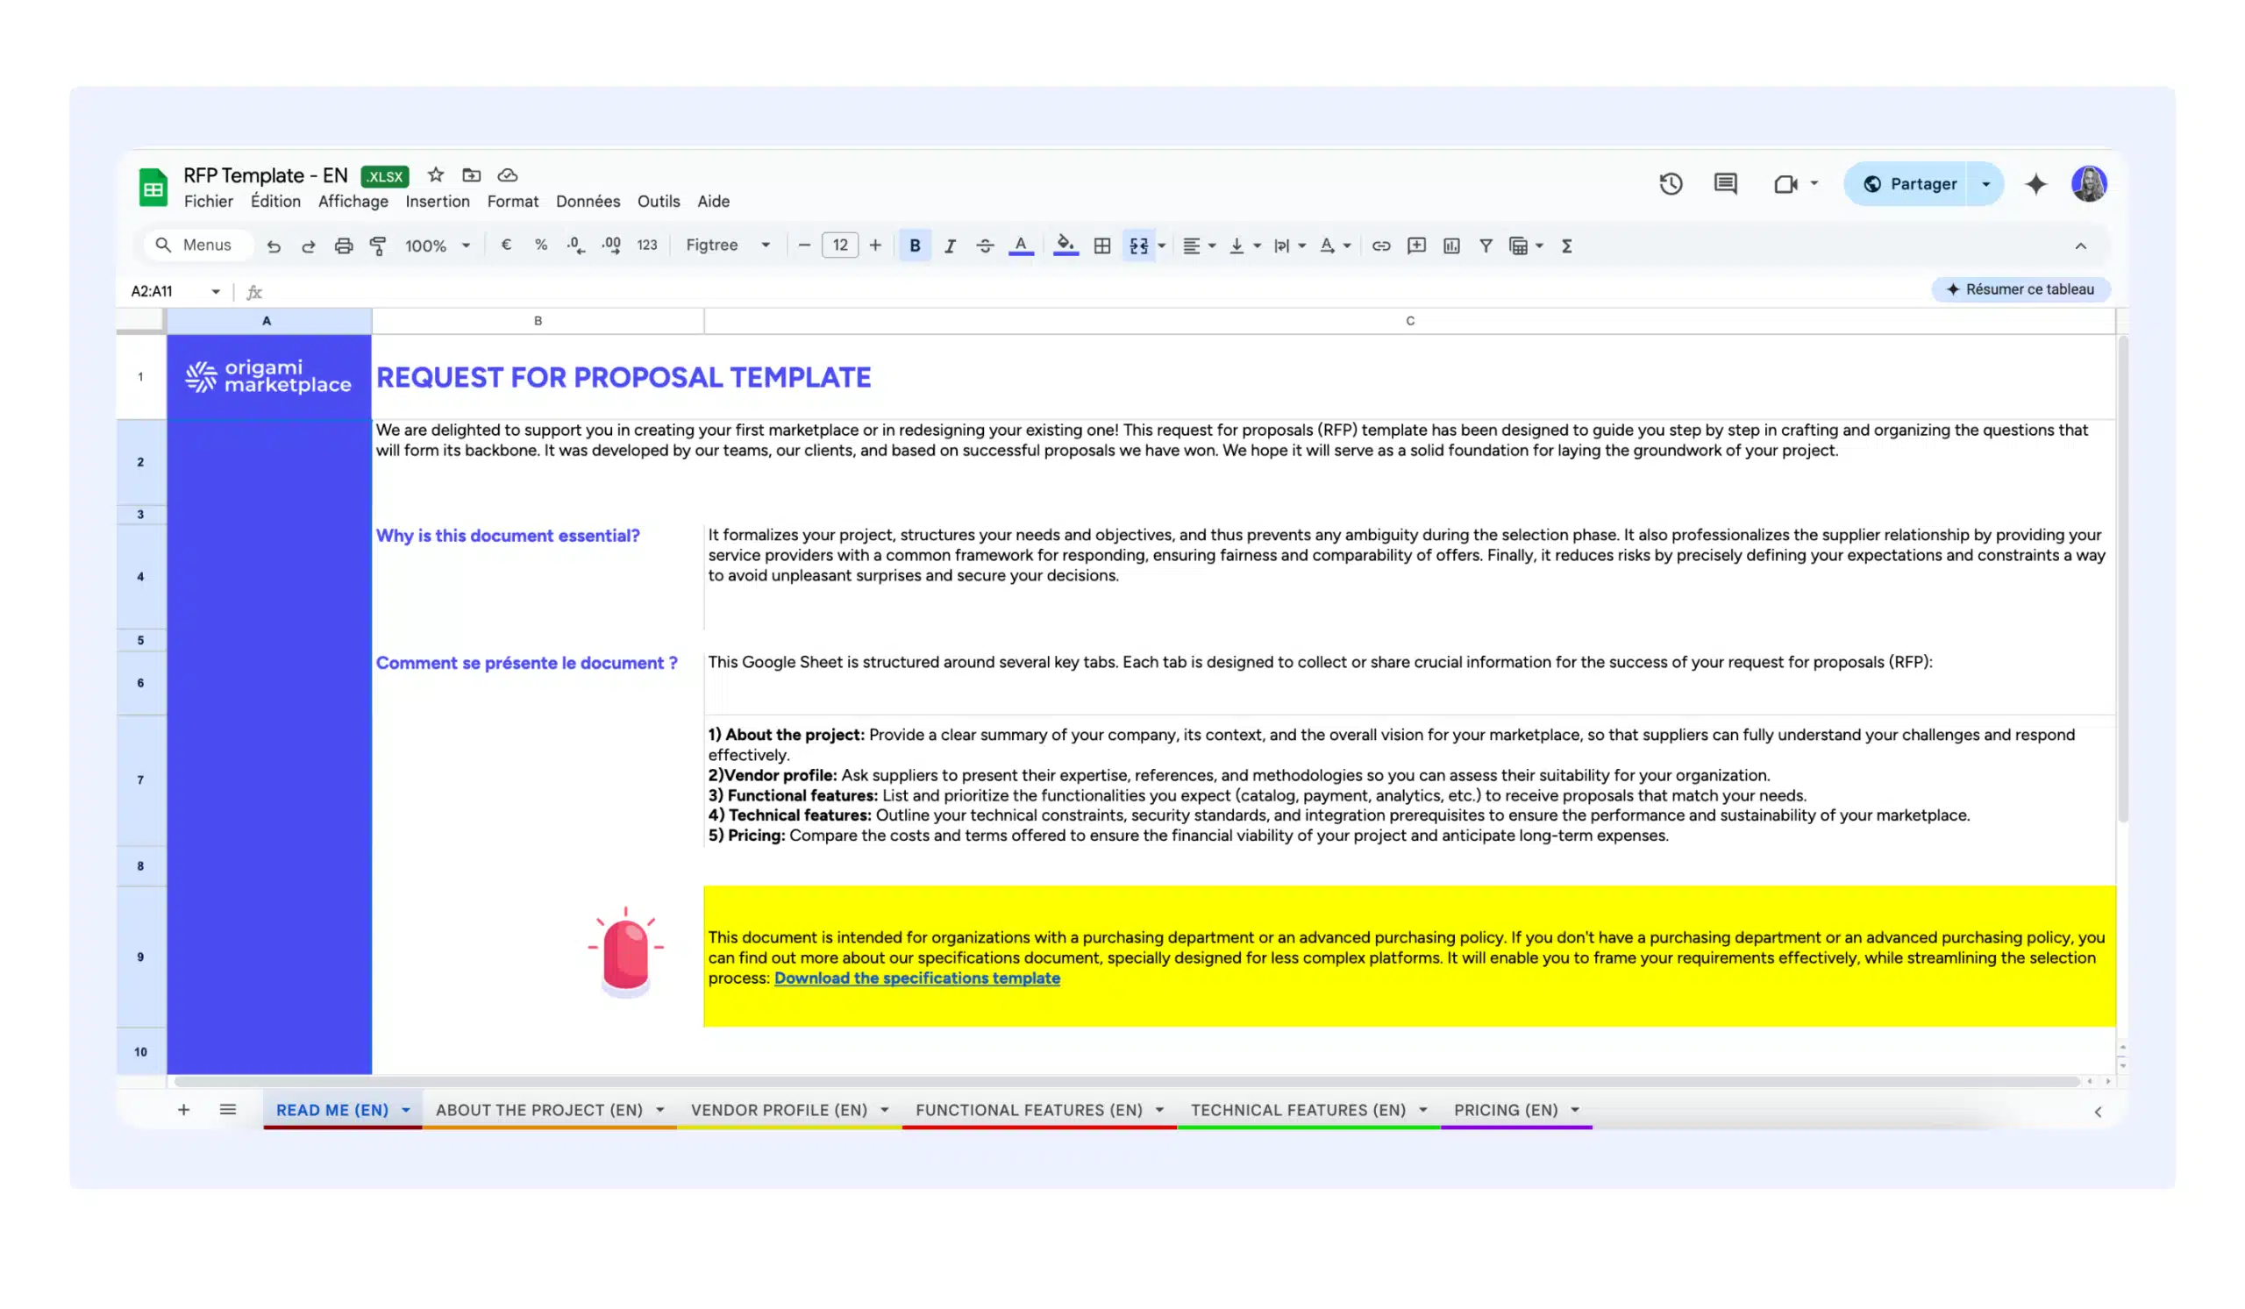Click the font size field showing 12

840,245
